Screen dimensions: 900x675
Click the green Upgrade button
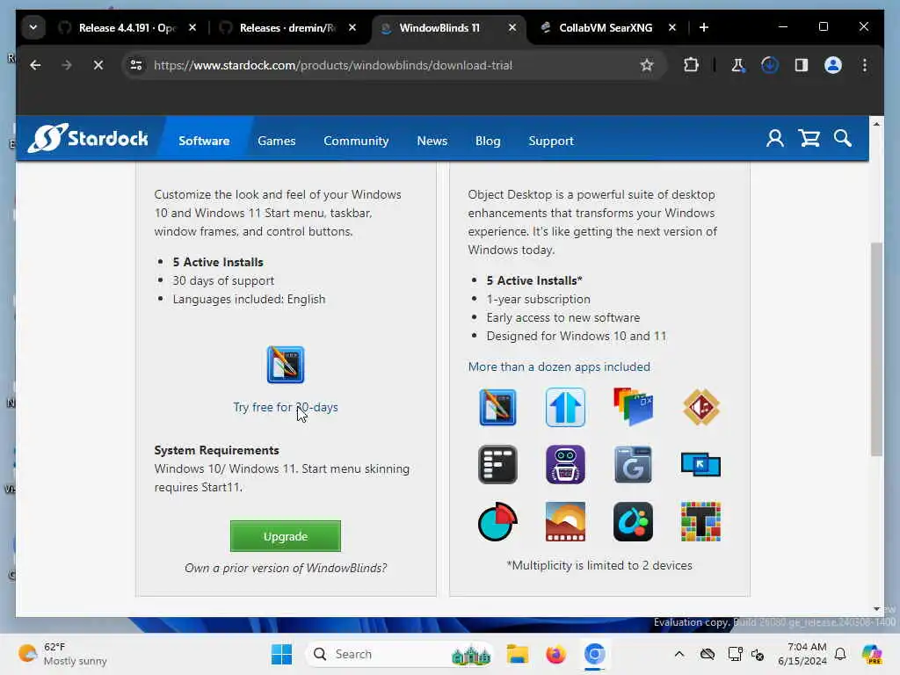coord(286,536)
